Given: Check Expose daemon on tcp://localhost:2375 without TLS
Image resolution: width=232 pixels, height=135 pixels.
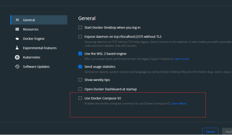Looking at the screenshot, I should pos(80,36).
